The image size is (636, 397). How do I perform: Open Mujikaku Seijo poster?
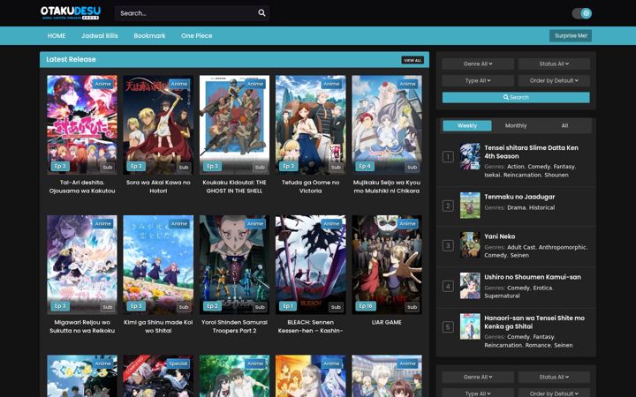387,124
